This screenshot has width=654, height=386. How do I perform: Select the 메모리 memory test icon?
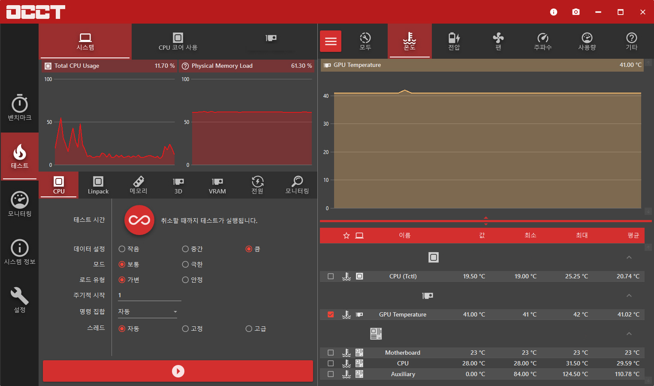(139, 185)
